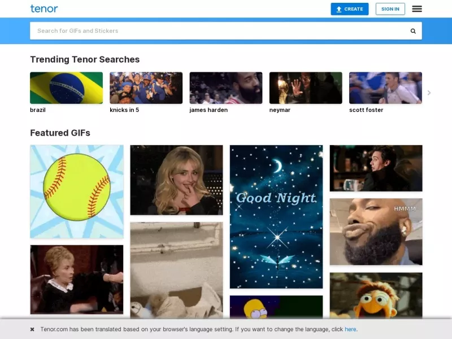
Task: Click the Sign In button
Action: point(390,9)
